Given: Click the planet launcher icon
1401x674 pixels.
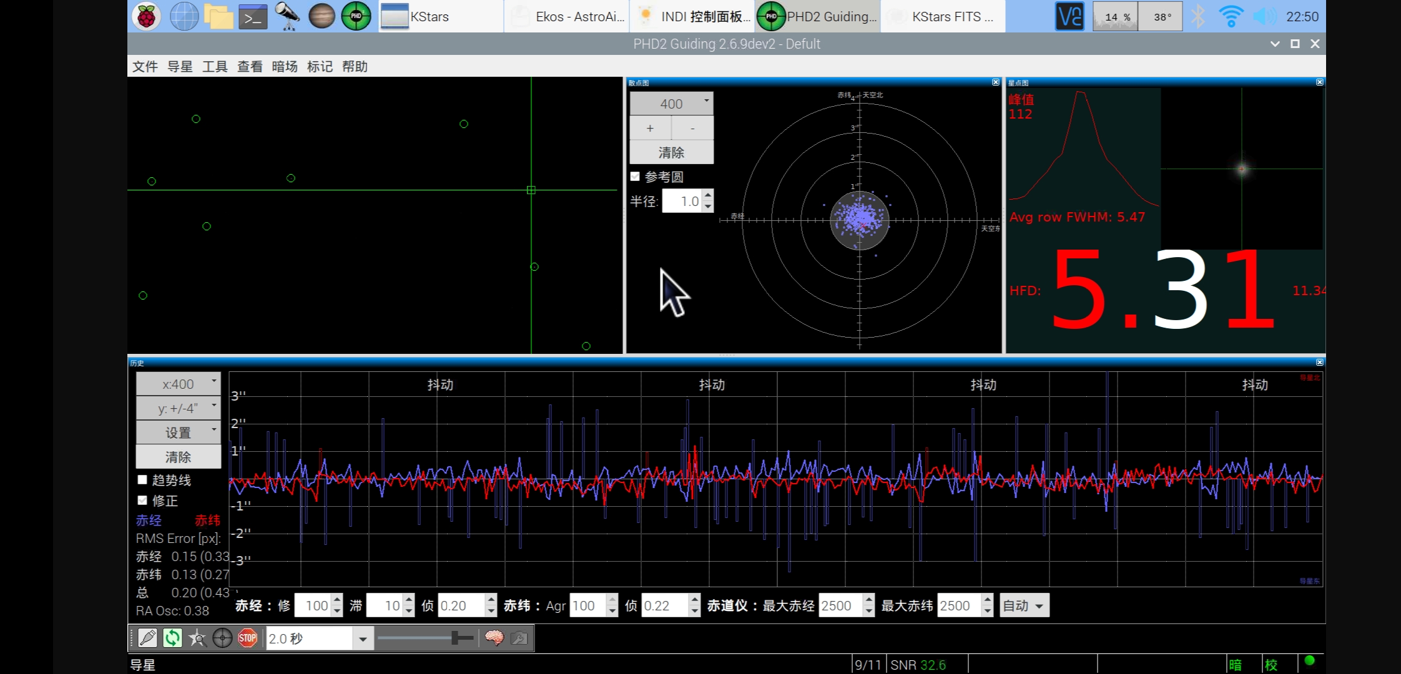Looking at the screenshot, I should point(322,16).
